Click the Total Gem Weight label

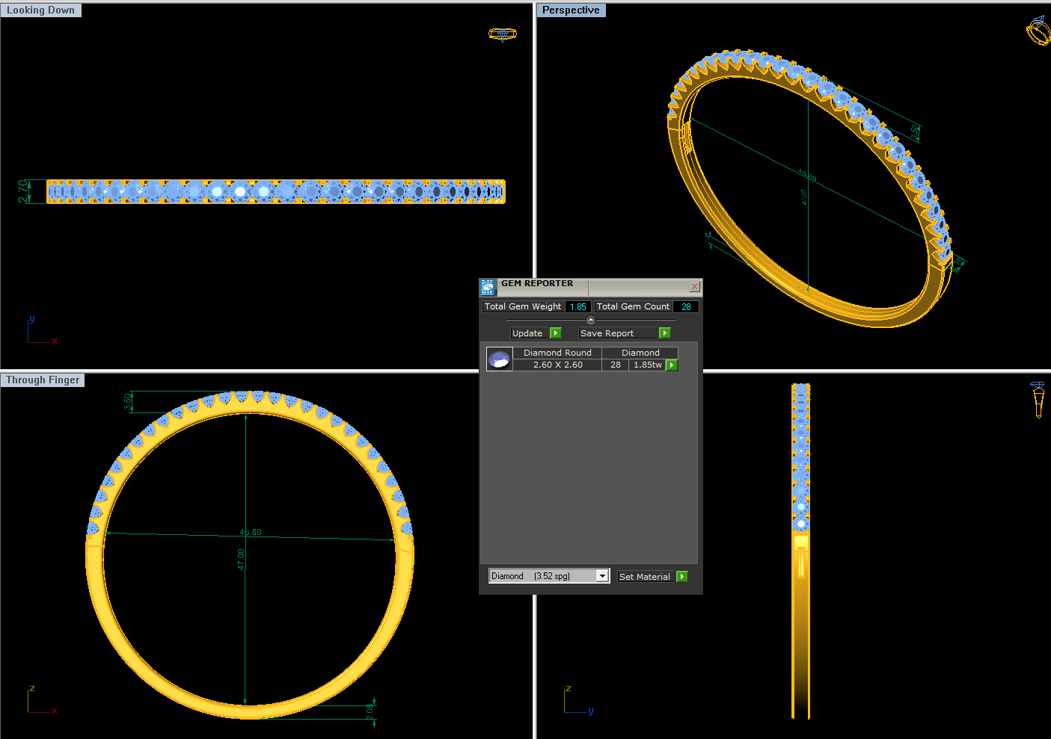(x=523, y=307)
